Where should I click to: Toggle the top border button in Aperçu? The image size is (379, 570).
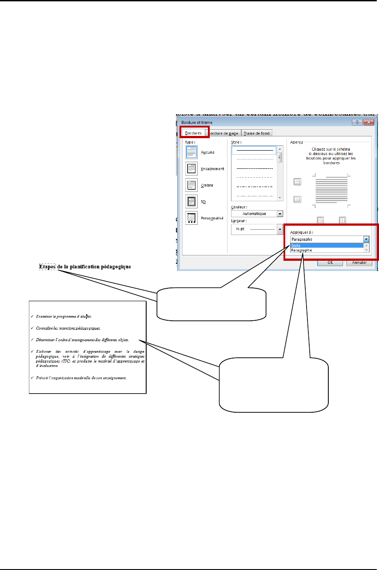298,181
